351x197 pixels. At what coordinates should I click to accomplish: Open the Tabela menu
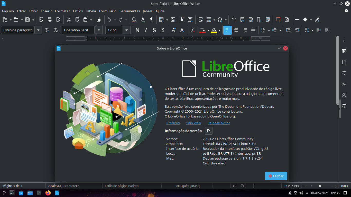[x=91, y=11]
